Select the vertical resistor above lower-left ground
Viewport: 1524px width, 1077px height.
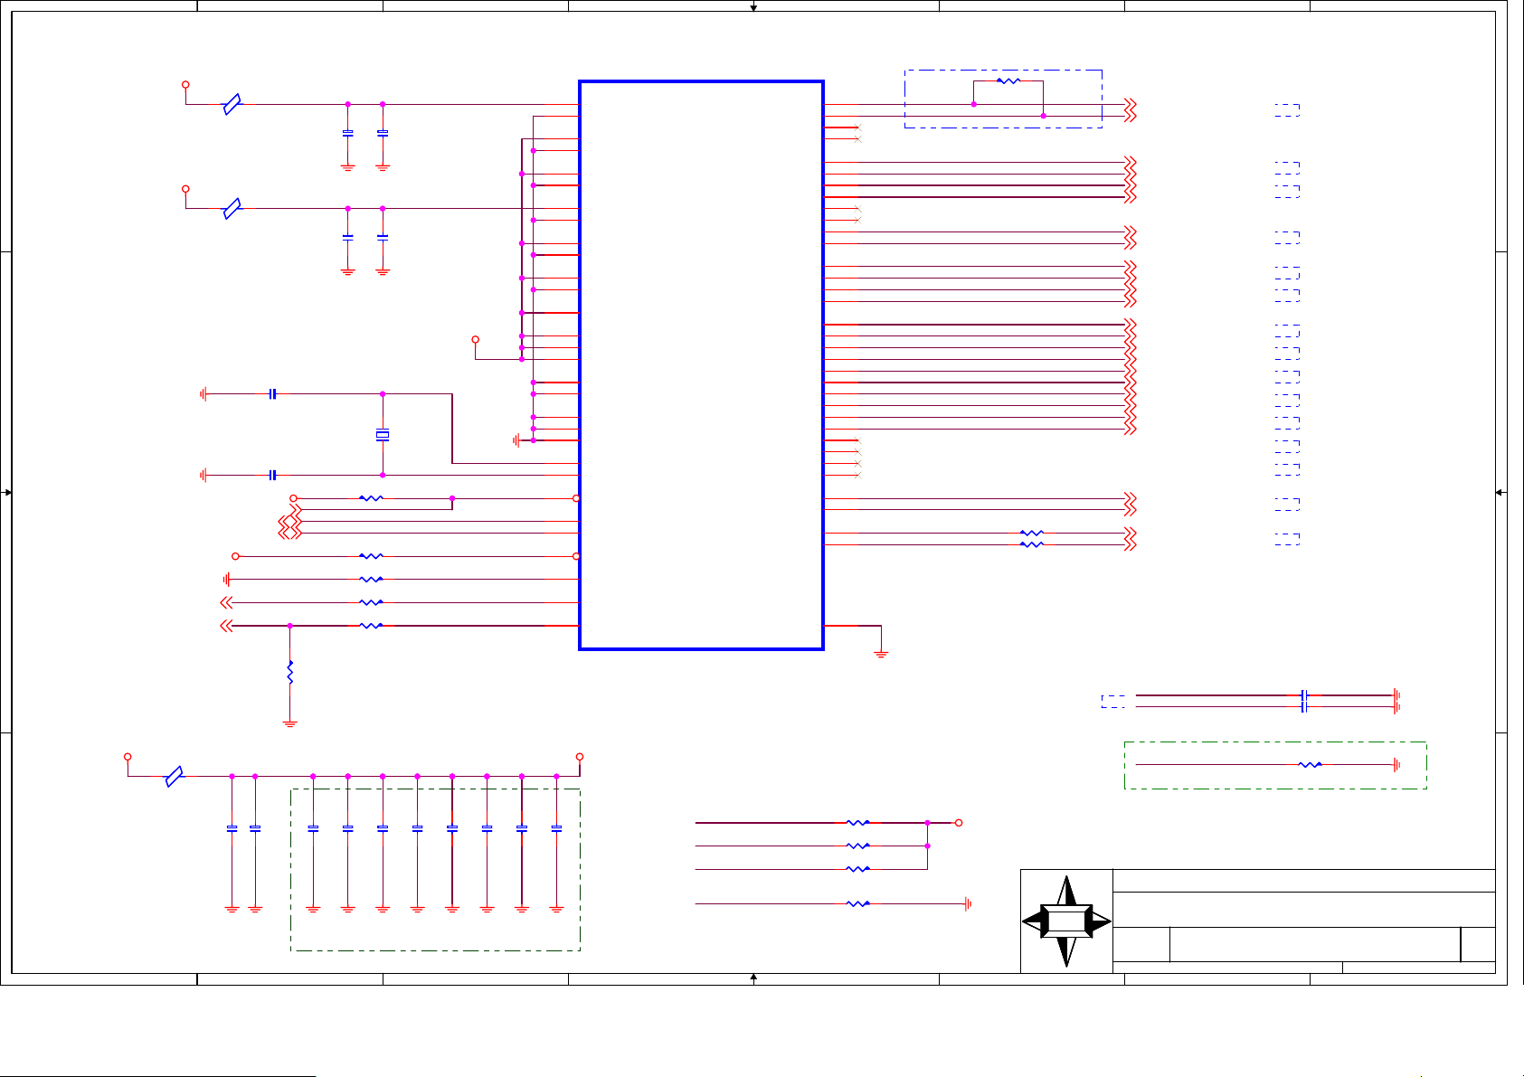click(x=289, y=672)
